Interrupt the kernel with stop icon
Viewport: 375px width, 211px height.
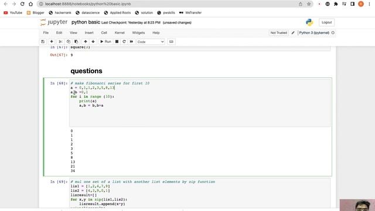coord(117,42)
